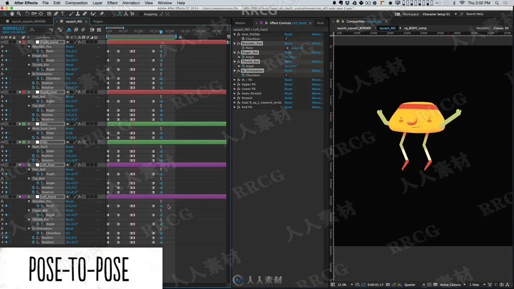Toggle the shy layers icon in timeline
This screenshot has width=514, height=289.
[69, 30]
